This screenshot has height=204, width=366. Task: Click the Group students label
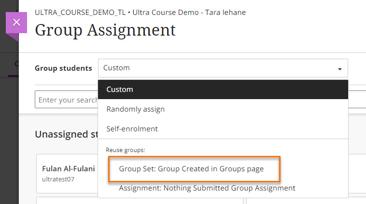coord(63,68)
